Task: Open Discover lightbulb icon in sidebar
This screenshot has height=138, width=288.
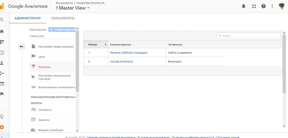Action: tap(2, 117)
